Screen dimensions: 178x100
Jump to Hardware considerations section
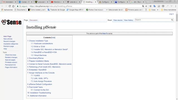[x=42, y=44]
